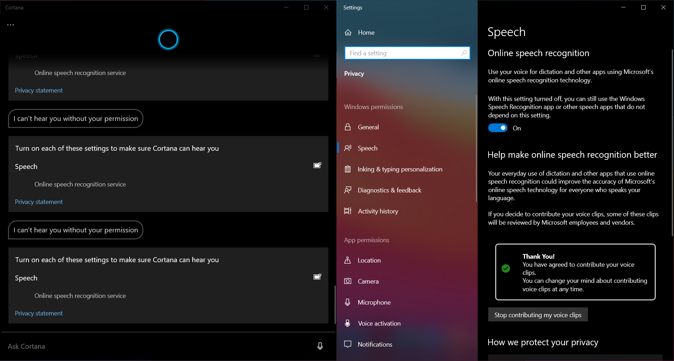The height and width of the screenshot is (361, 674).
Task: Click the General lock icon
Action: click(x=348, y=127)
